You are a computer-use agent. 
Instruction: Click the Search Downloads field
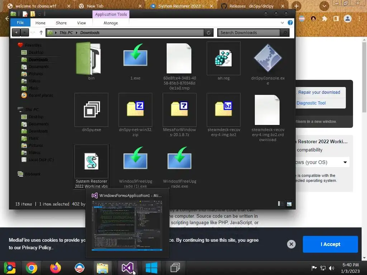(x=249, y=33)
